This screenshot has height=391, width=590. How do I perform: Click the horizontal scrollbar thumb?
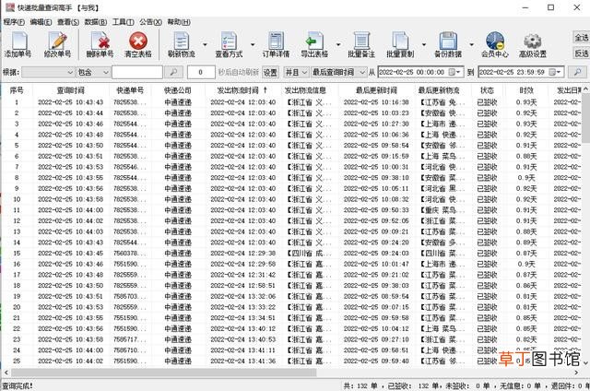(164, 373)
